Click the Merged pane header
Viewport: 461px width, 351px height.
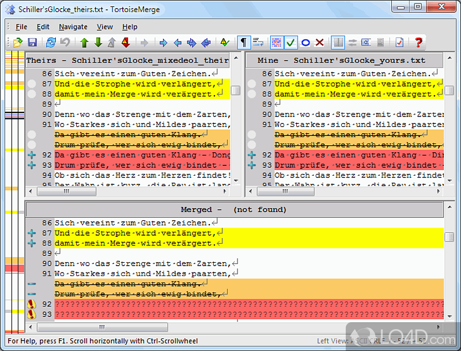[x=235, y=209]
